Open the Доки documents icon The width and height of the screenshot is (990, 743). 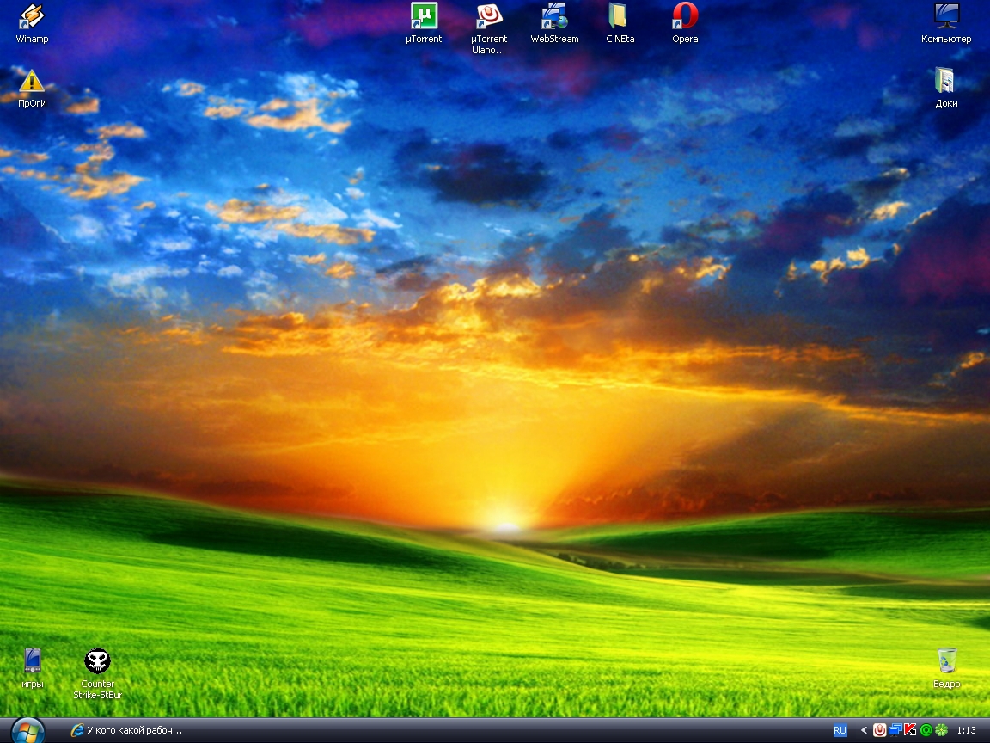pos(945,82)
